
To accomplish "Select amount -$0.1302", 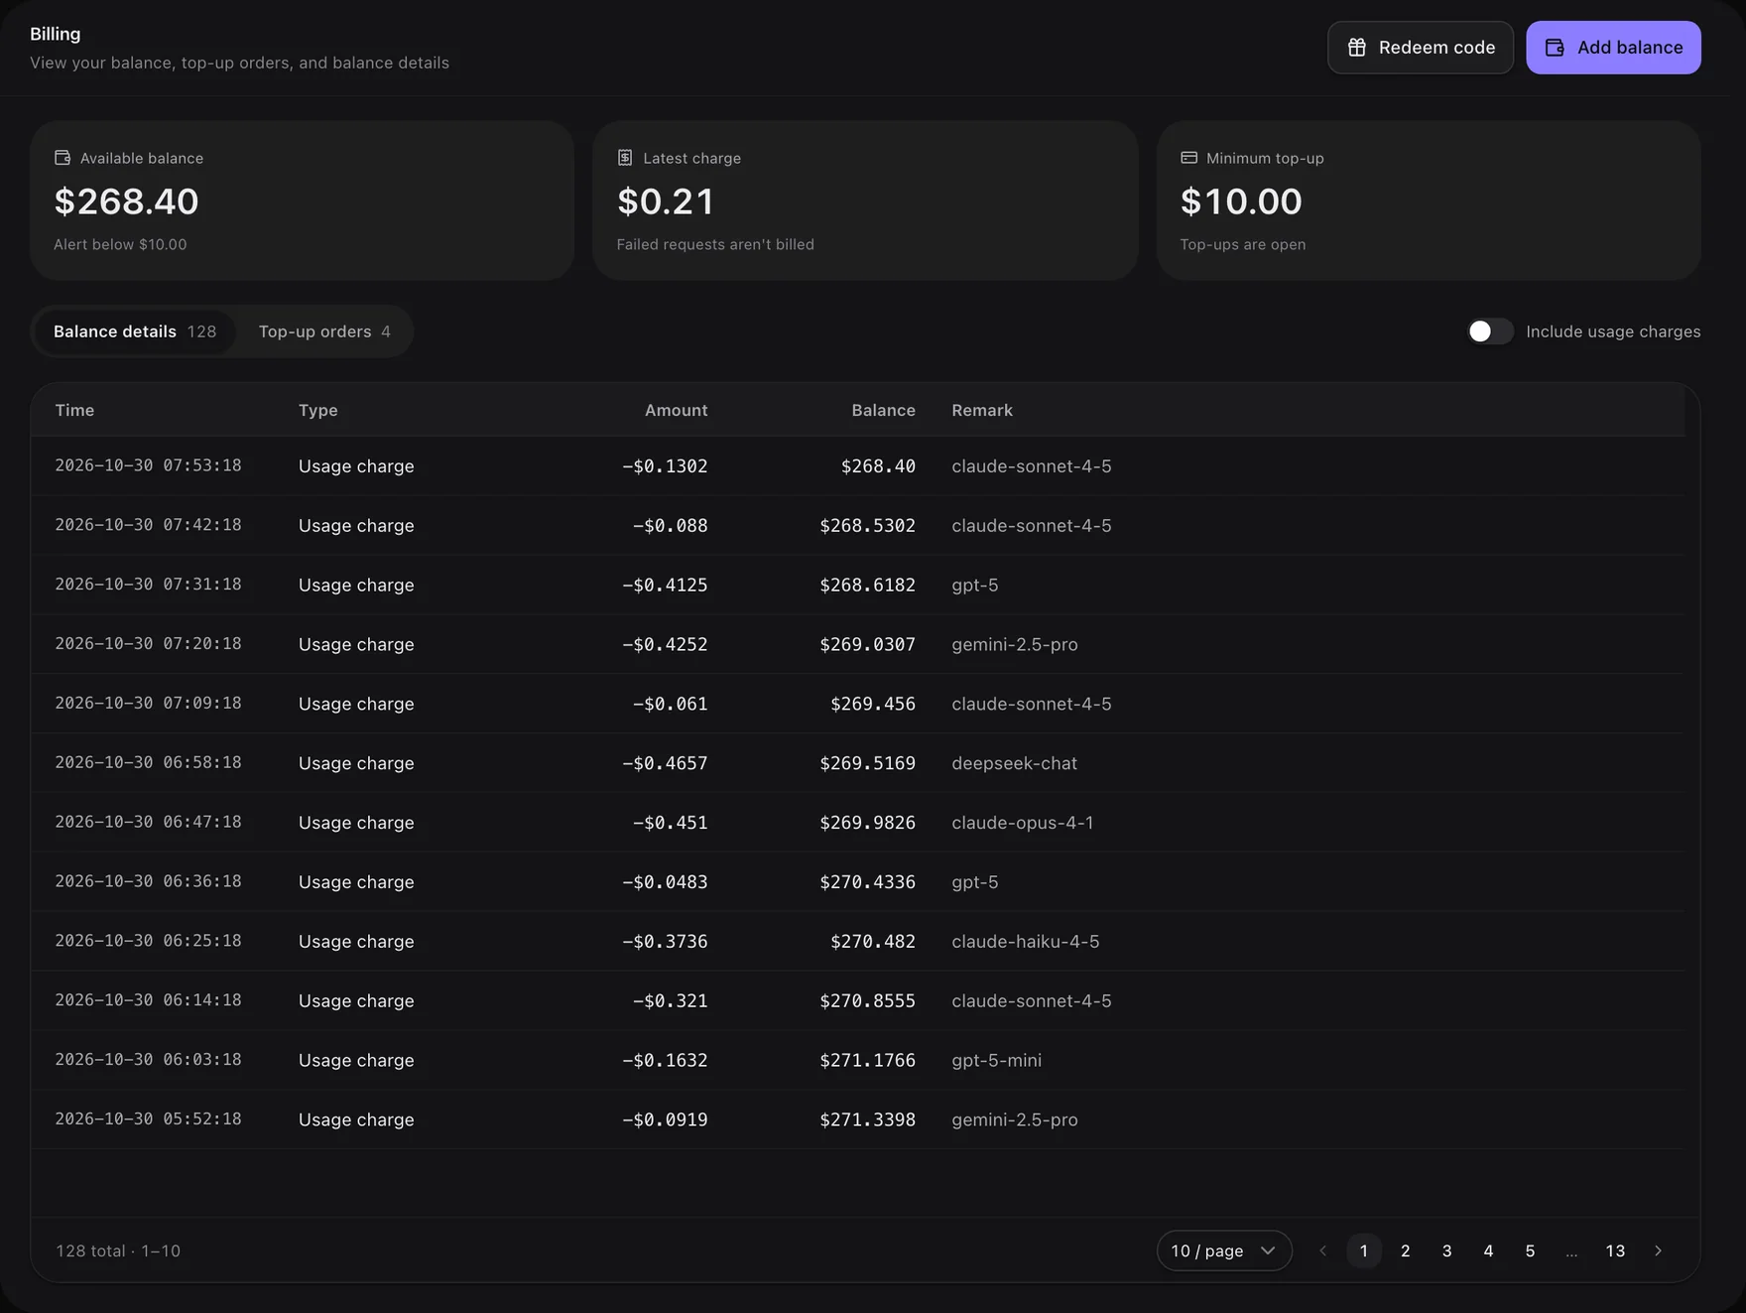I will (x=665, y=466).
